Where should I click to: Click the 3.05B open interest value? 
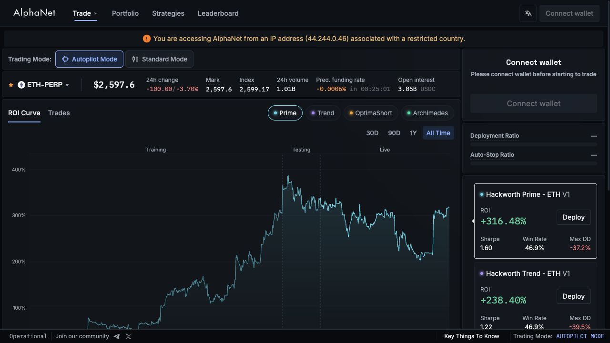click(407, 89)
